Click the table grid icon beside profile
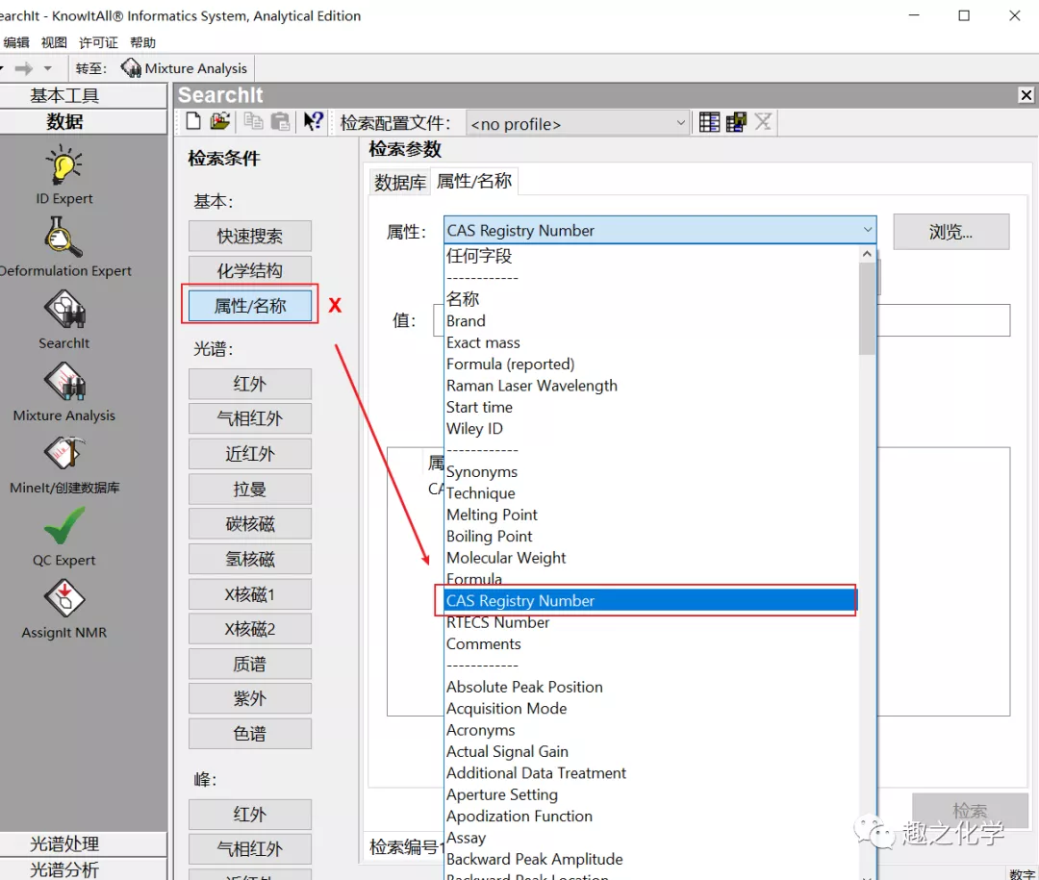Screen dimensions: 1039x880 [x=709, y=122]
